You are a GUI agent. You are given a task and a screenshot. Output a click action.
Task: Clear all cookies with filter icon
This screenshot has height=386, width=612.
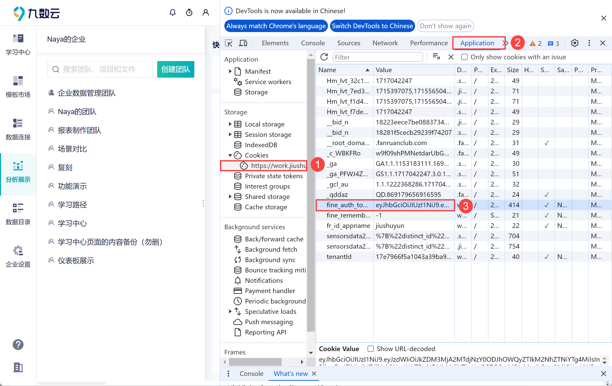pos(437,57)
